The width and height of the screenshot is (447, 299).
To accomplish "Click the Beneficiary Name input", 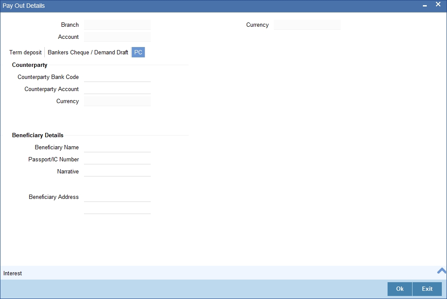I will click(x=117, y=148).
